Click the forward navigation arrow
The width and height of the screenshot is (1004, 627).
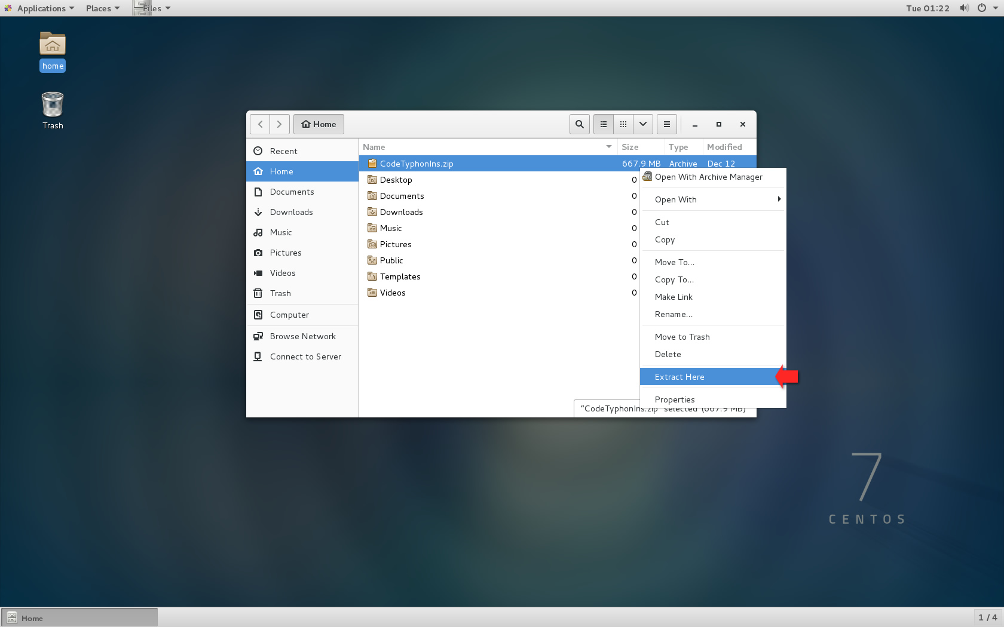point(279,124)
